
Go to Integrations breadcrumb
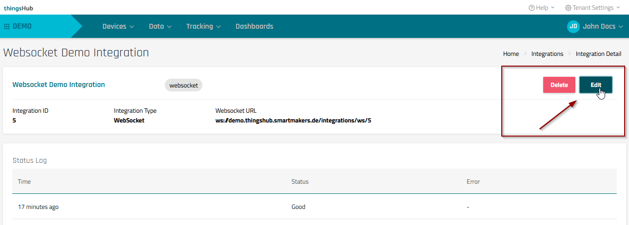547,54
